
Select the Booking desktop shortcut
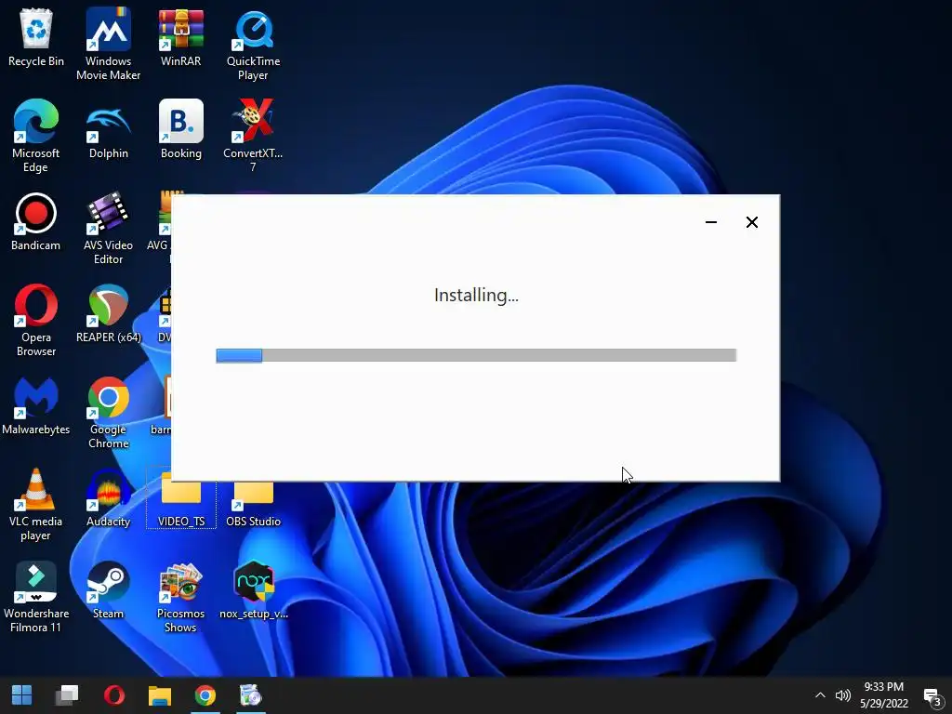pos(181,130)
